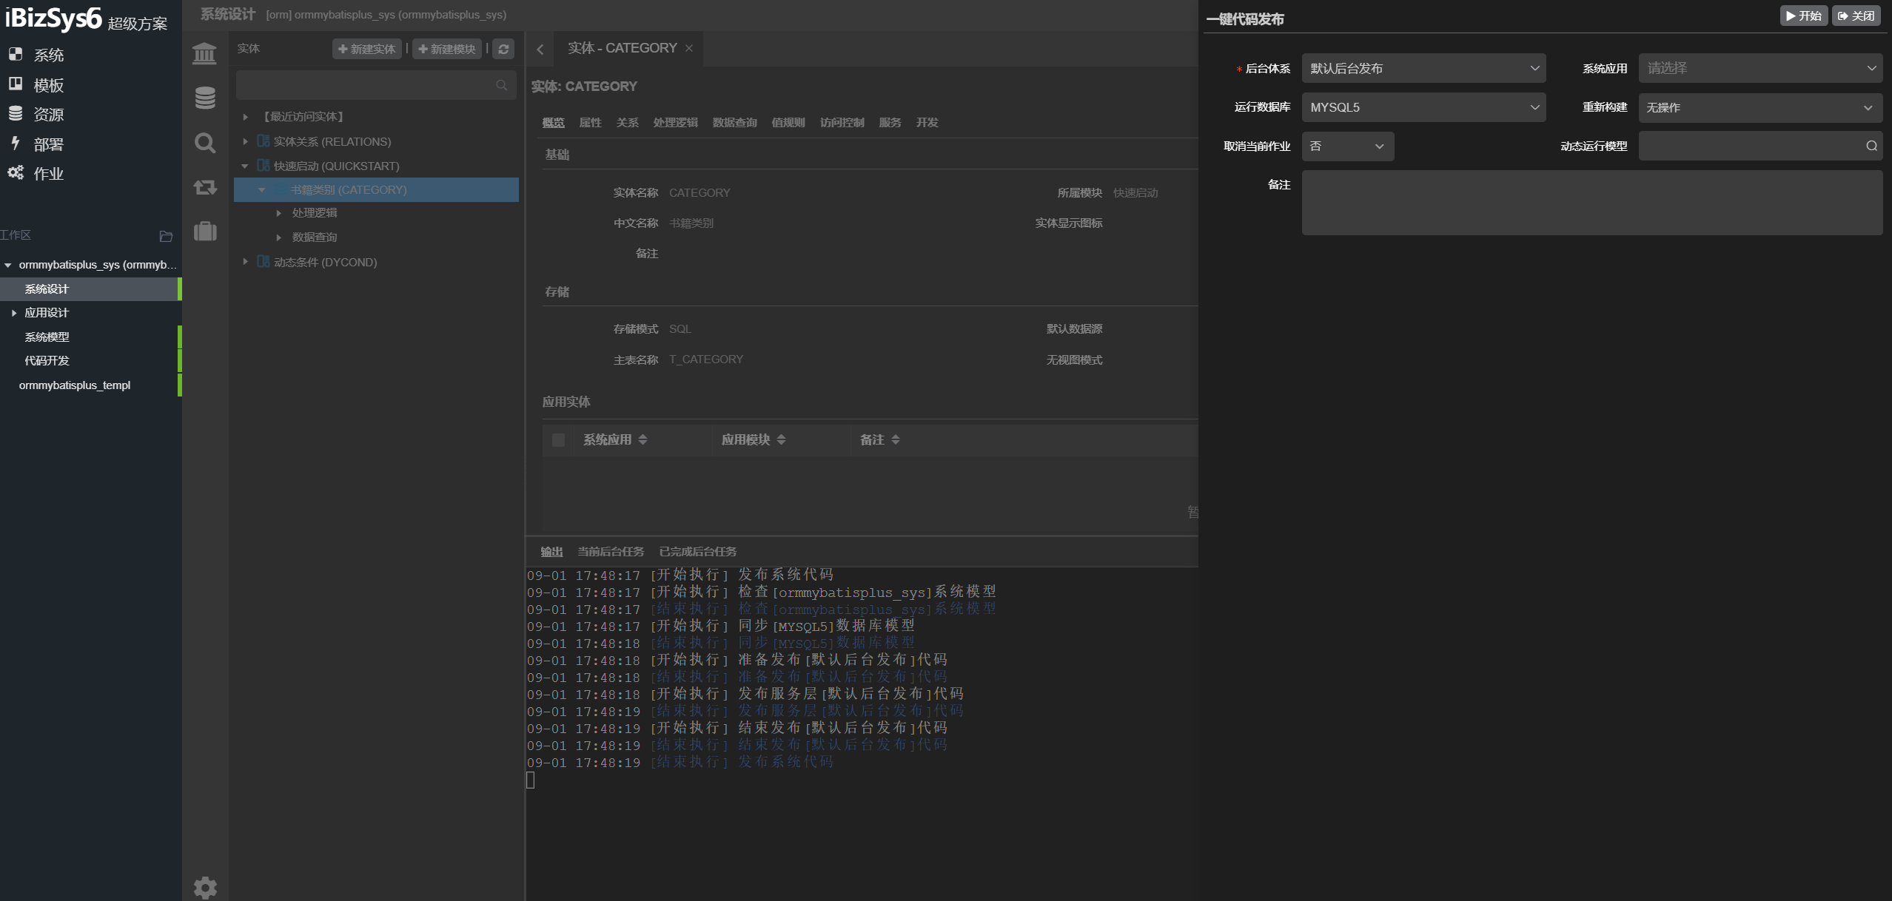The width and height of the screenshot is (1892, 901).
Task: Expand 数据查询 tree node
Action: (278, 237)
